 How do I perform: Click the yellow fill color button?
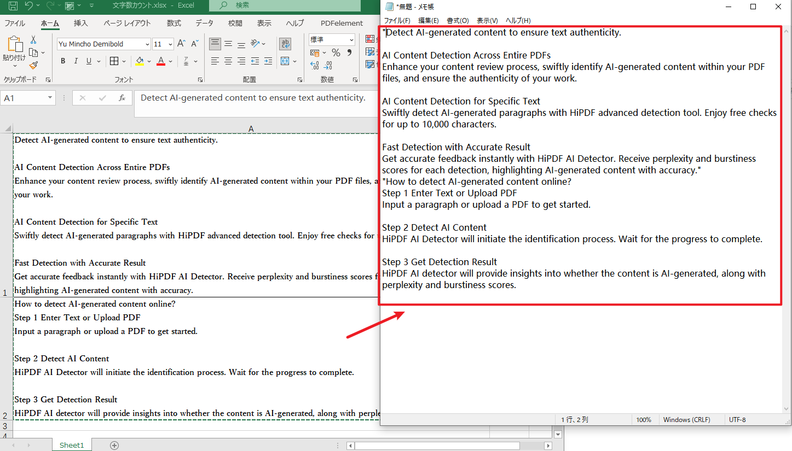click(x=140, y=61)
